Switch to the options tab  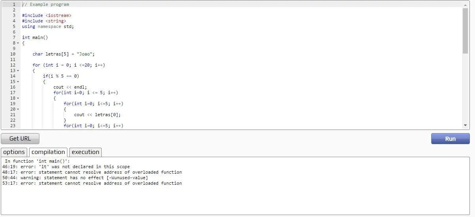coord(14,152)
